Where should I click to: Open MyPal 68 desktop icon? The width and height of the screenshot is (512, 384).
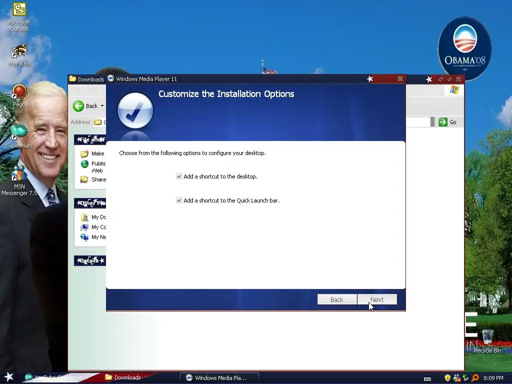point(19,55)
